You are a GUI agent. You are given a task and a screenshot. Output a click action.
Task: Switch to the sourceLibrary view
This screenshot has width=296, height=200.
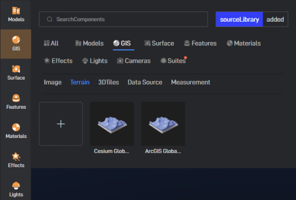pos(239,19)
